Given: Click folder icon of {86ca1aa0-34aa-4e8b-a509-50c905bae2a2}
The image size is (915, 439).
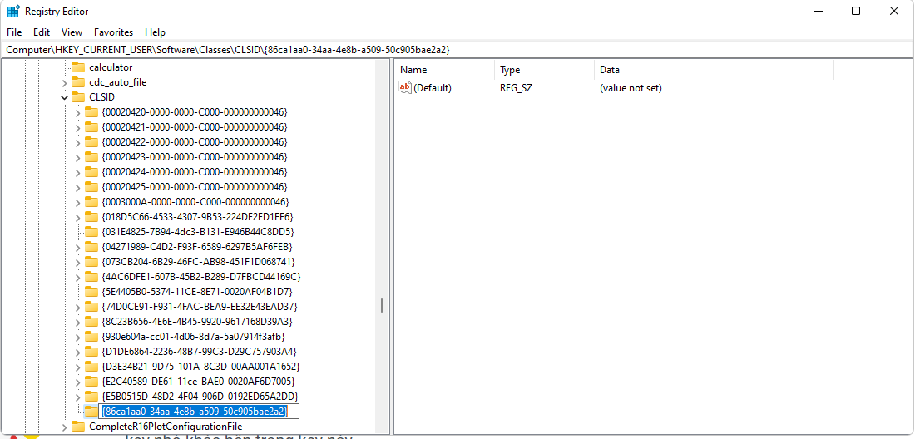Looking at the screenshot, I should pyautogui.click(x=91, y=412).
